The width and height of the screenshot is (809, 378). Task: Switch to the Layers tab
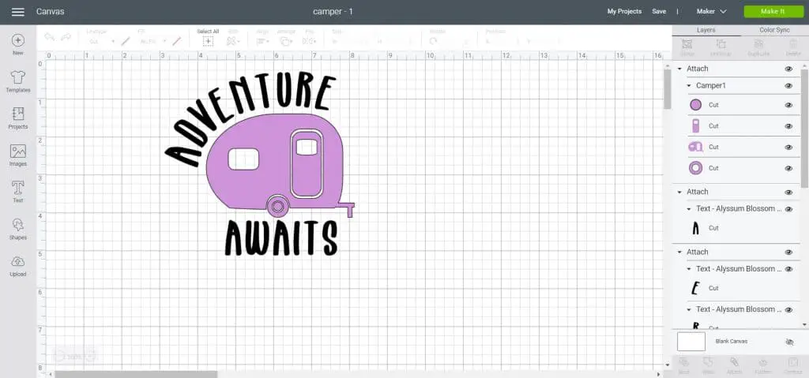706,30
